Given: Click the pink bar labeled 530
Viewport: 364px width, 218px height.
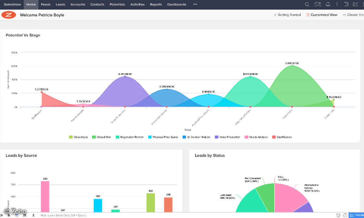Looking at the screenshot, I should [x=45, y=197].
